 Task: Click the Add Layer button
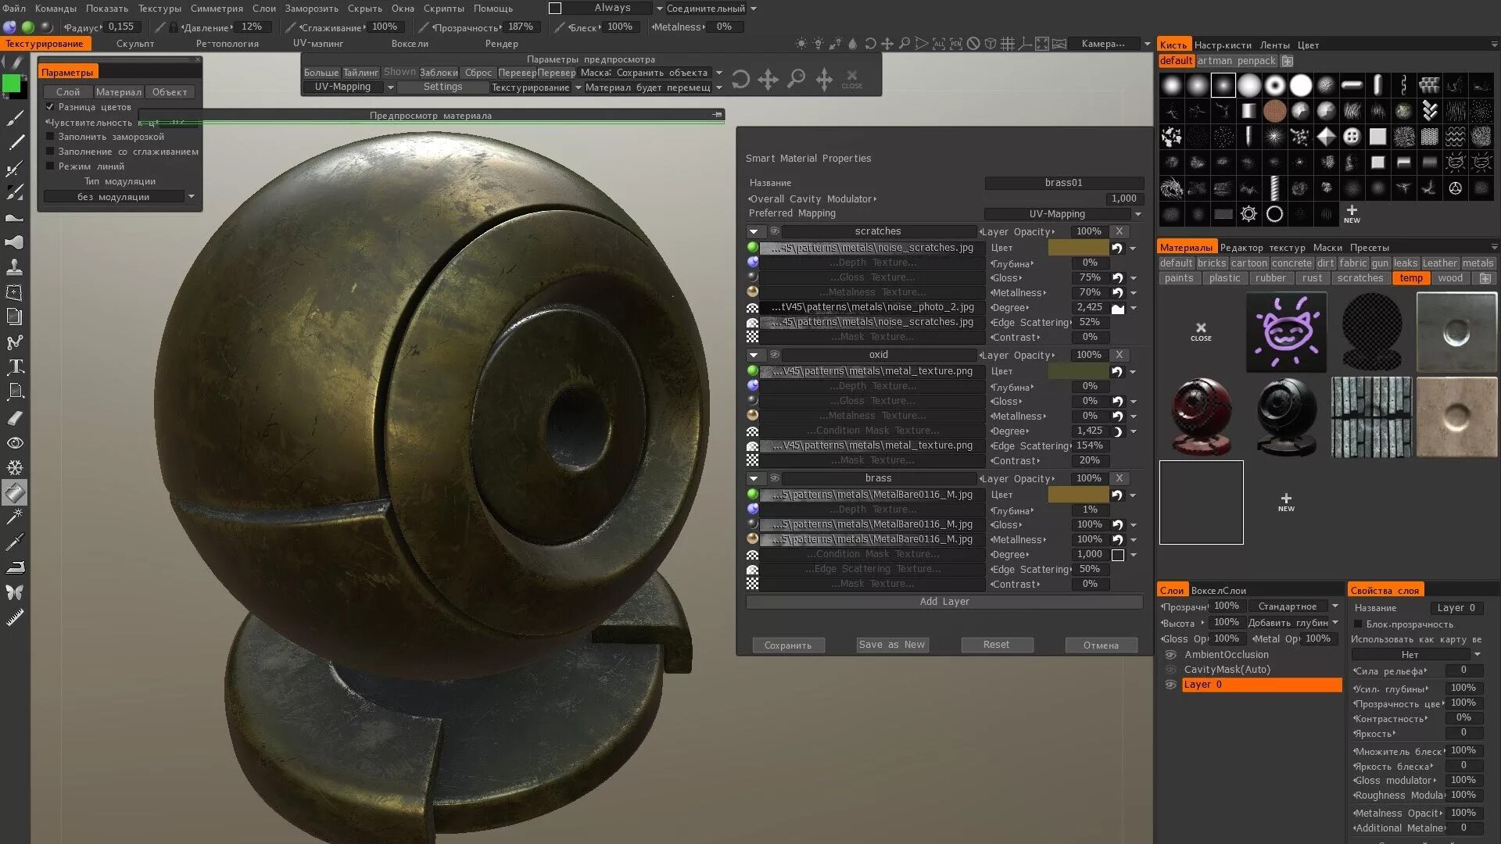point(944,602)
